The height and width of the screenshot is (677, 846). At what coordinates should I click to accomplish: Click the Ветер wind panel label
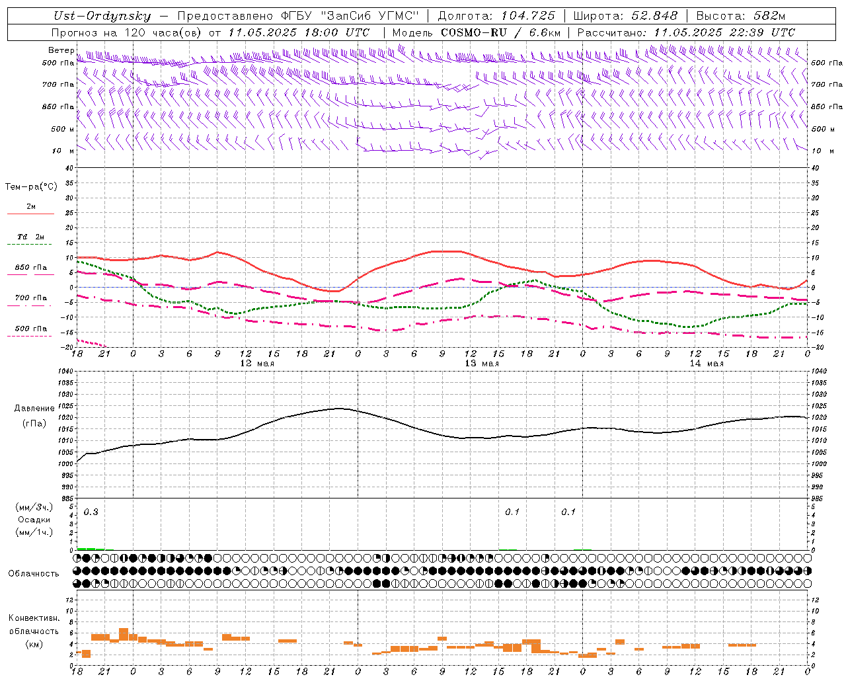61,50
